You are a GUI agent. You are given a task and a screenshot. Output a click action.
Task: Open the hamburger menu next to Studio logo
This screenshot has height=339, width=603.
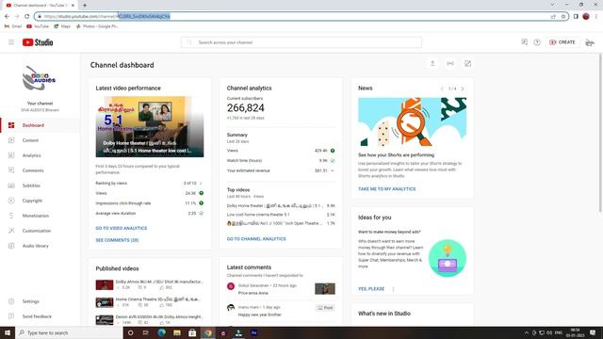pos(11,42)
